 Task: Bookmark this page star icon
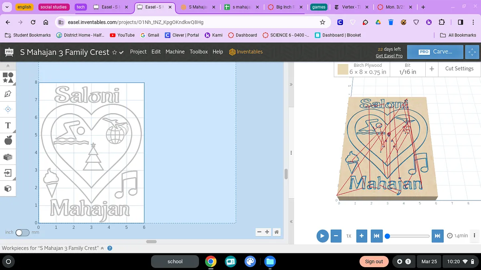(322, 22)
